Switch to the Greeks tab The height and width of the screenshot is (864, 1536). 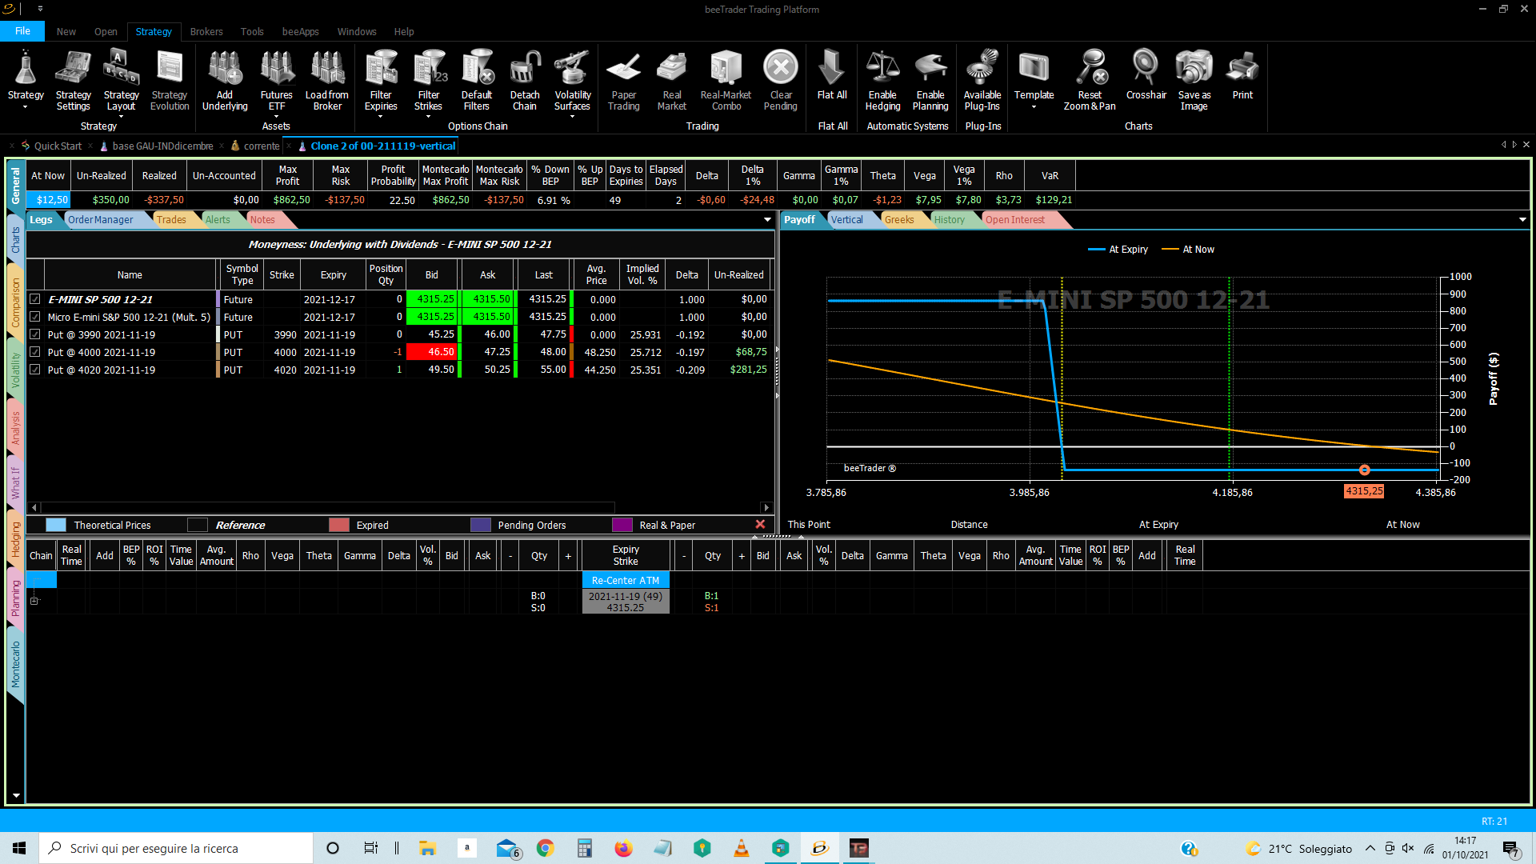pyautogui.click(x=899, y=220)
